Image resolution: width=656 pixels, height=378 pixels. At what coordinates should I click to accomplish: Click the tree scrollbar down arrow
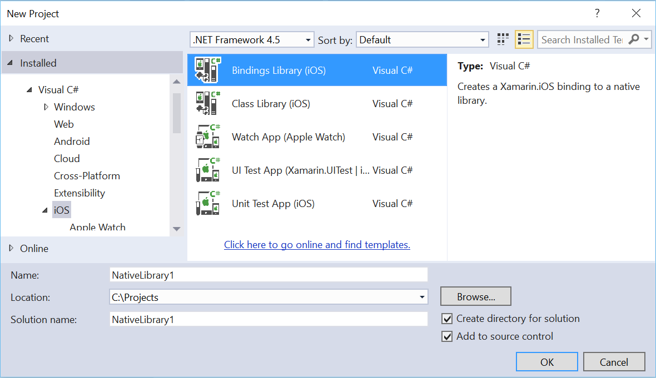tap(177, 229)
